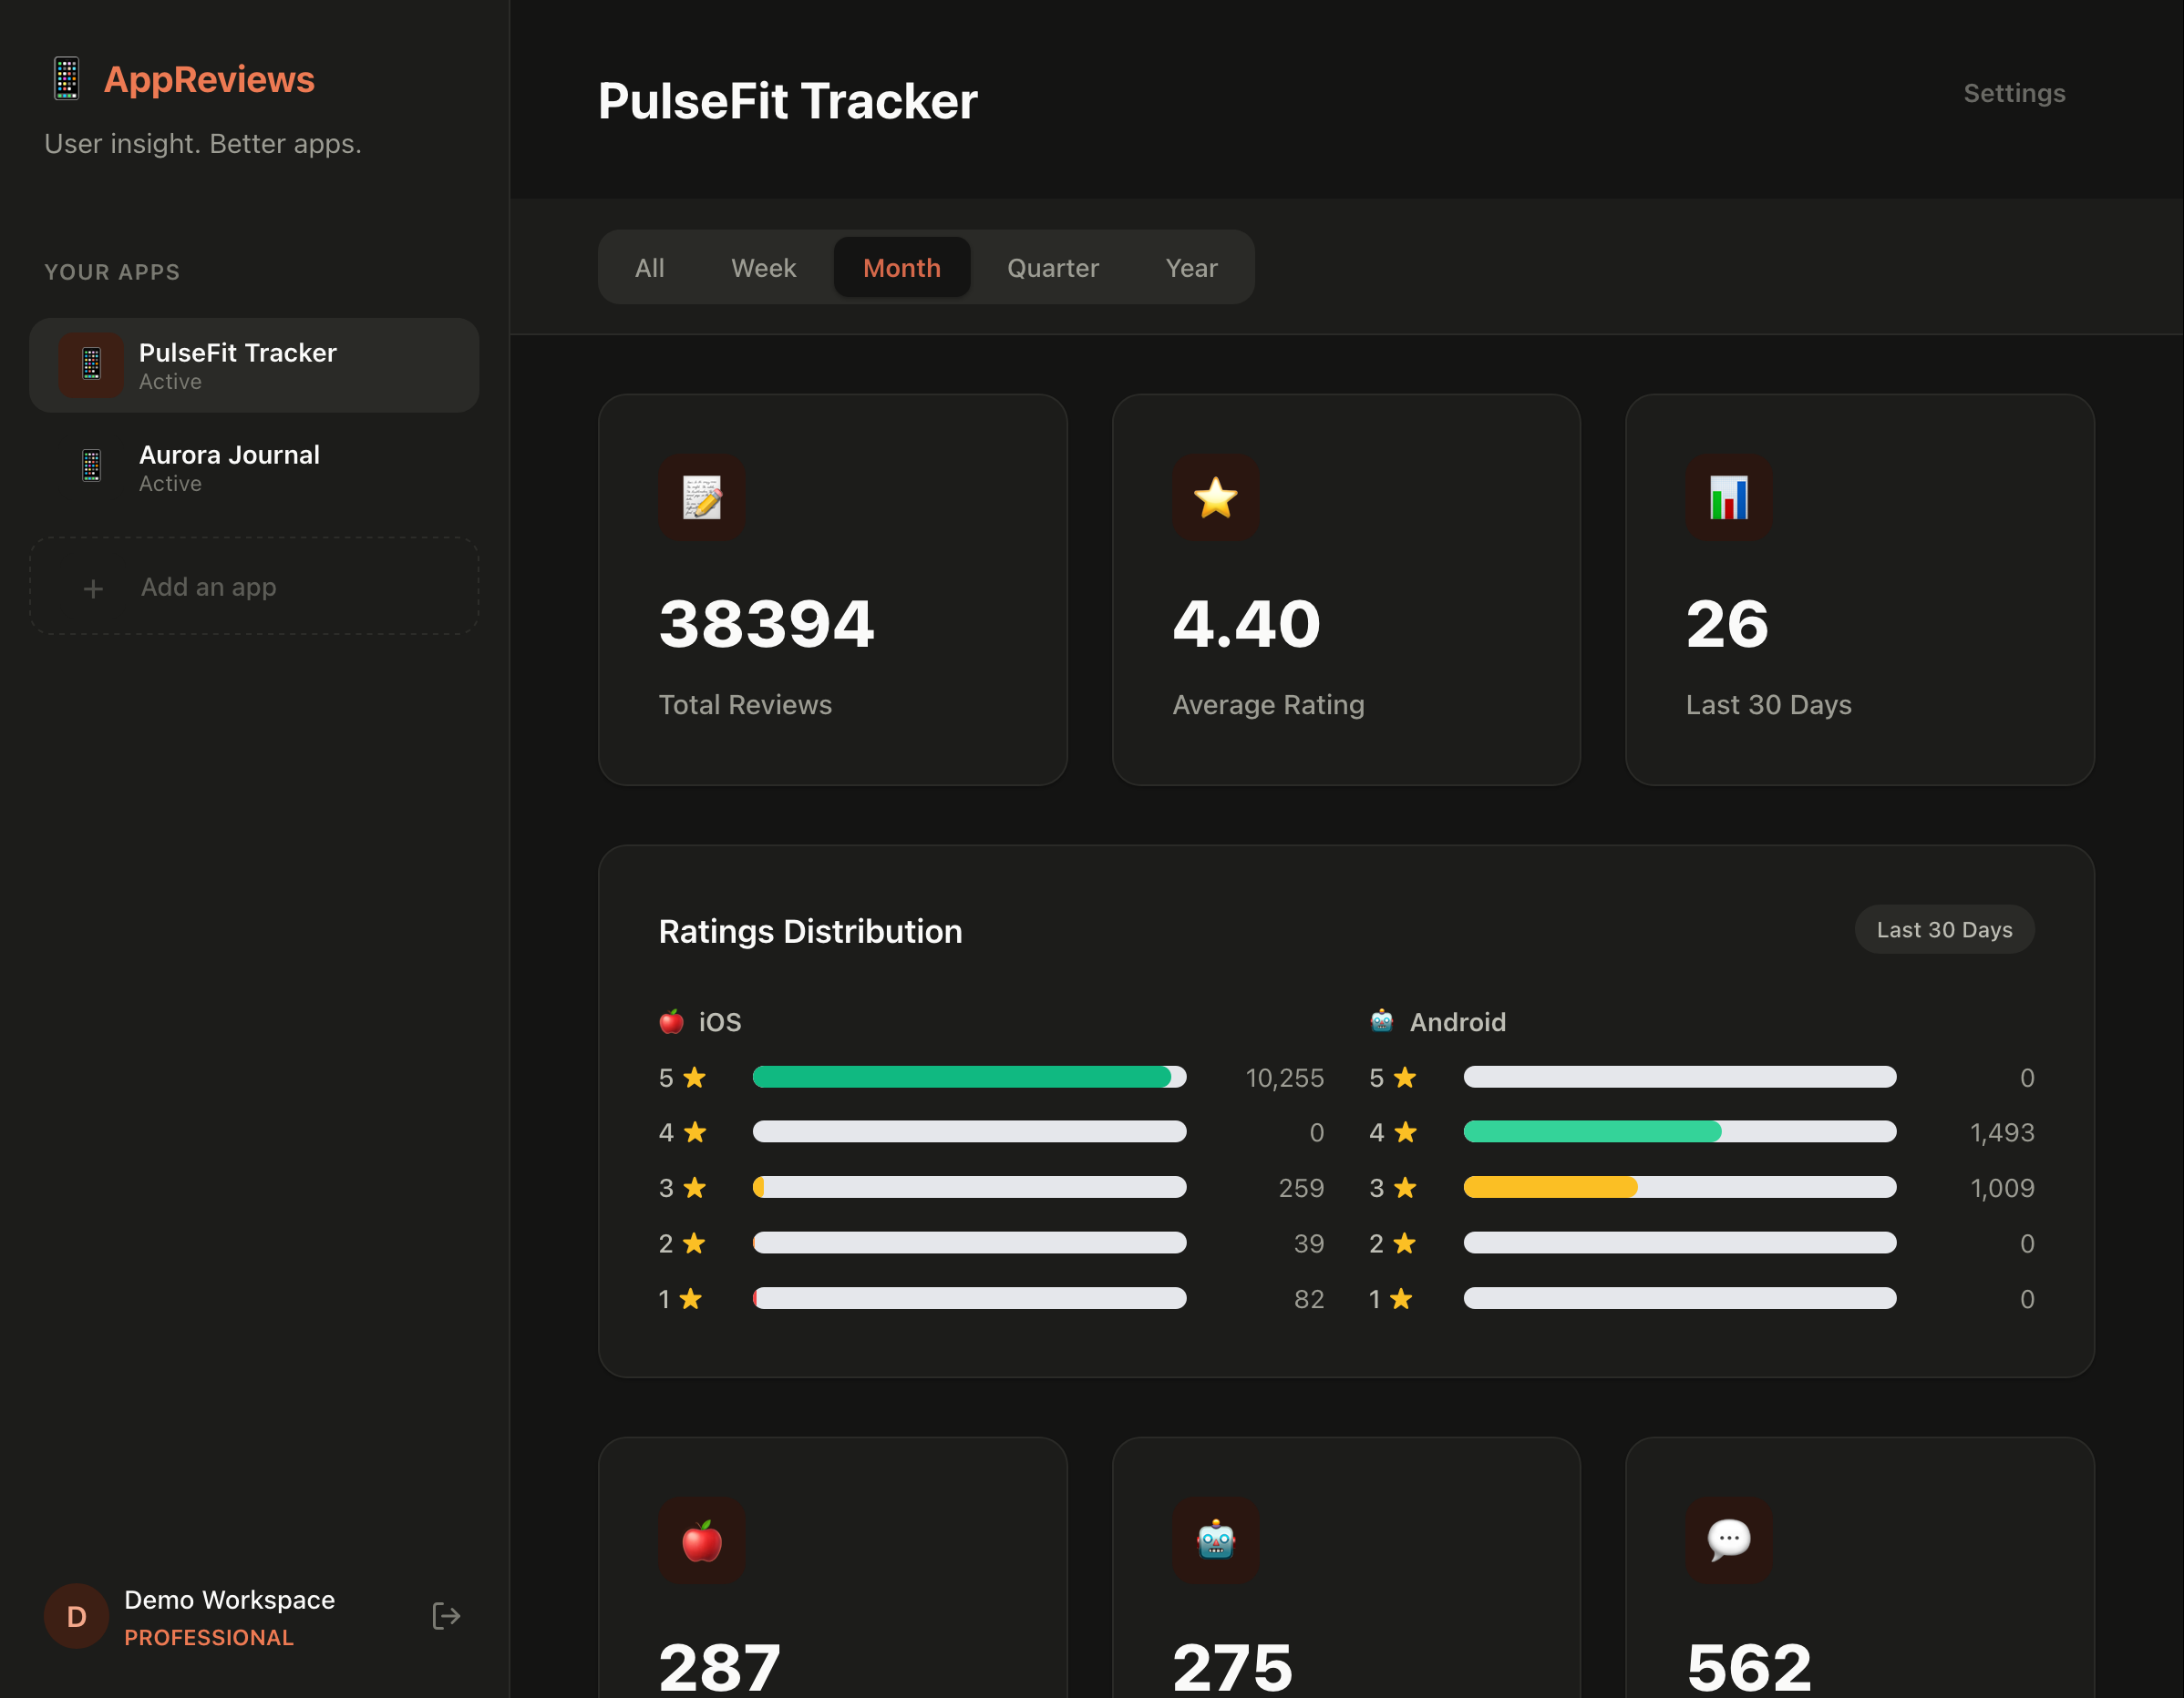Open the Last 30 Days filter pill
The image size is (2184, 1698).
point(1944,929)
